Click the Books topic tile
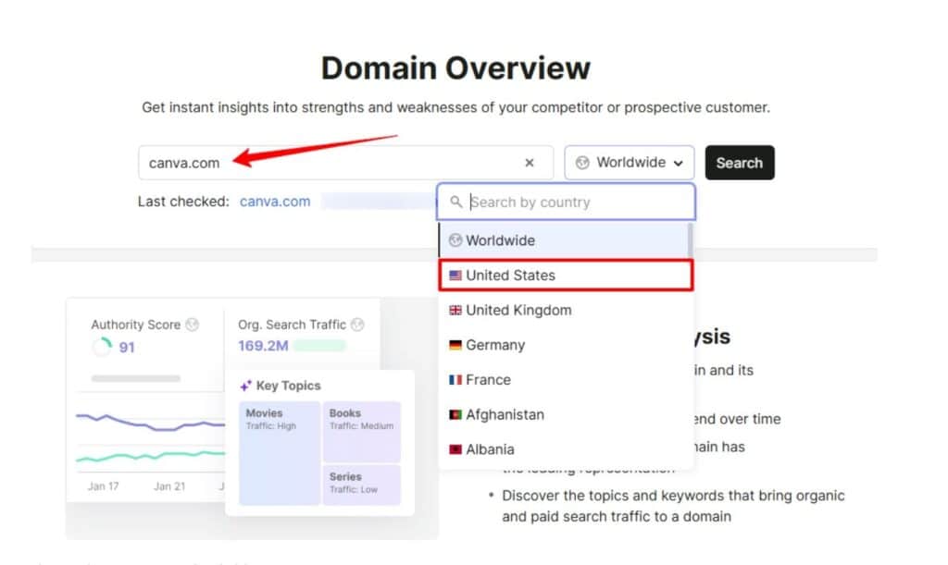 (x=362, y=431)
